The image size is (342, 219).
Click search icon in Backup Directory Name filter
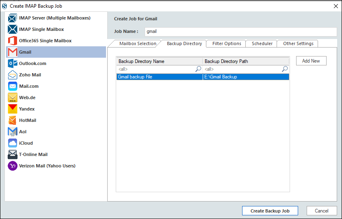(x=198, y=69)
